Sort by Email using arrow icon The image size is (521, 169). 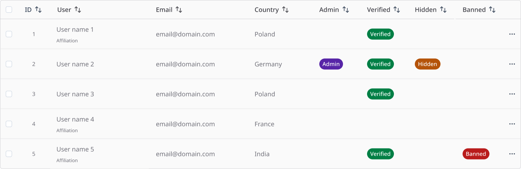(x=179, y=9)
